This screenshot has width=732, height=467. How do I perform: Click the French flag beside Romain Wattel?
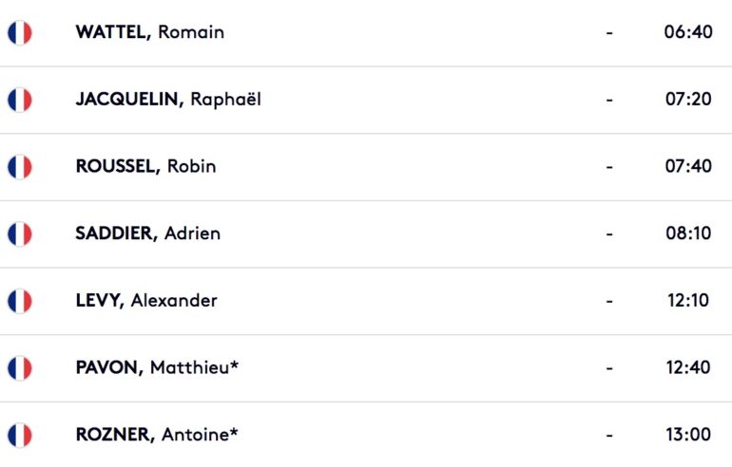tap(19, 33)
